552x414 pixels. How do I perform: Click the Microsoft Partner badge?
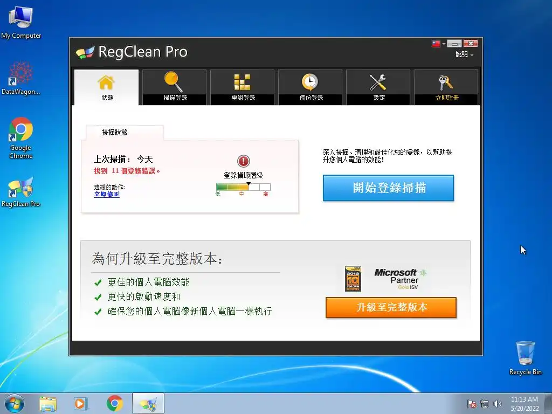pyautogui.click(x=401, y=279)
